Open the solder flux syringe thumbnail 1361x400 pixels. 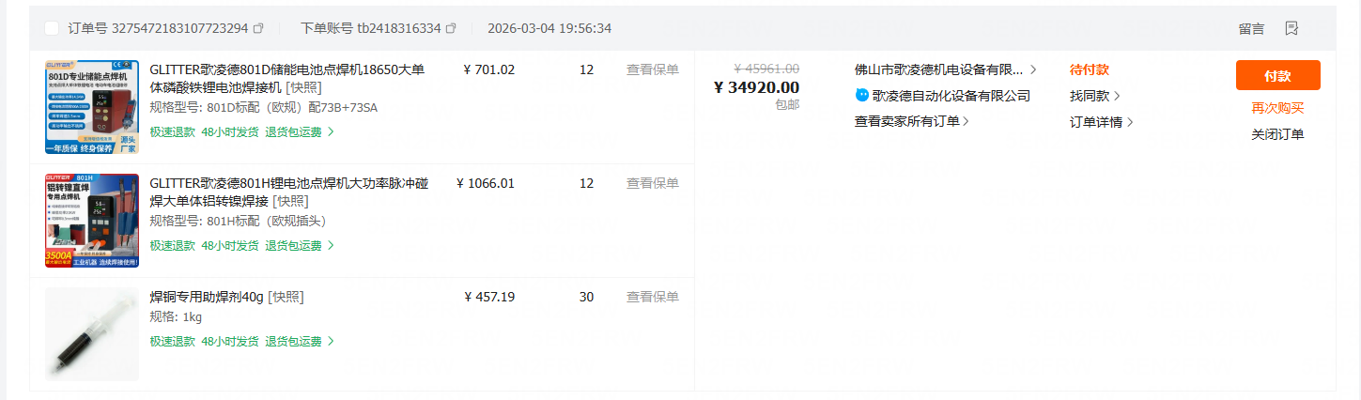click(91, 334)
